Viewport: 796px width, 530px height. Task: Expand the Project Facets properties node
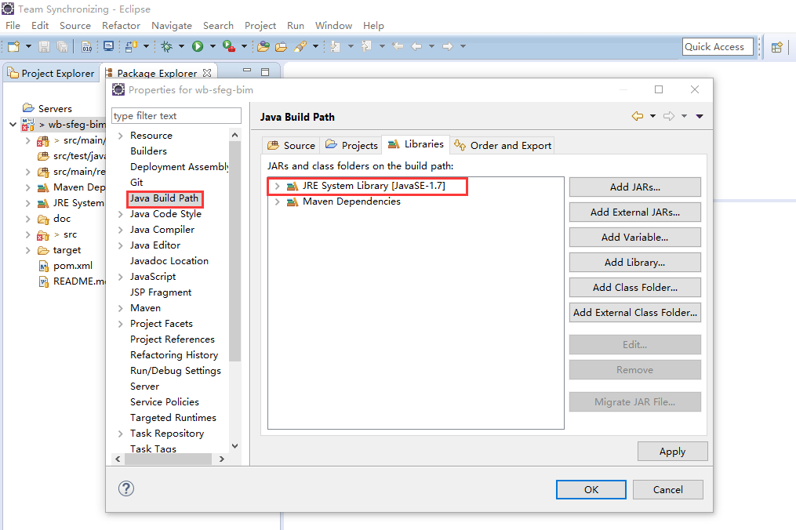120,324
